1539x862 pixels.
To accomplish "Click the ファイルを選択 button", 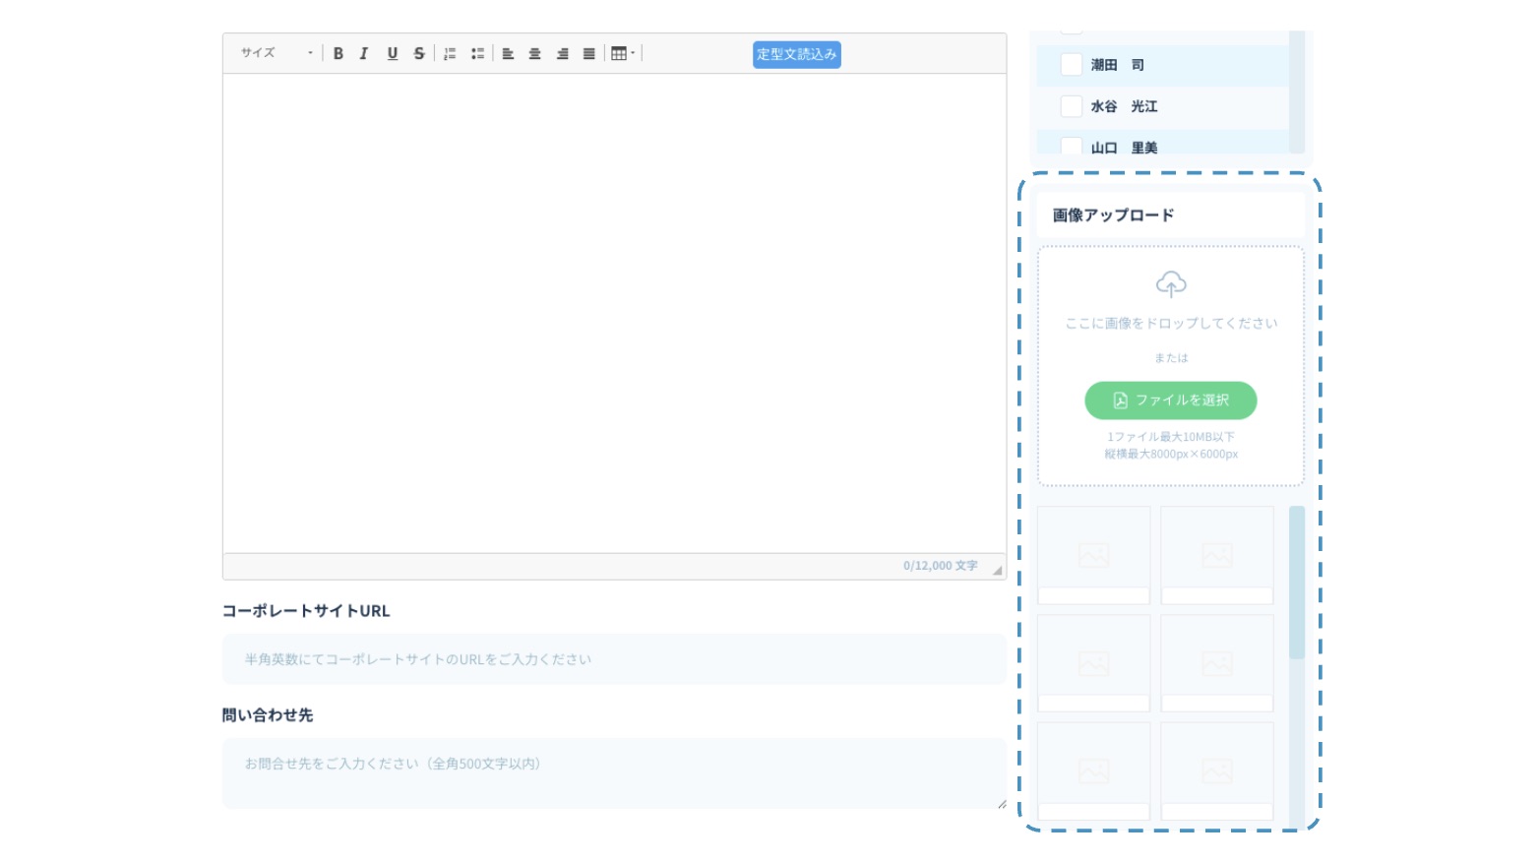I will coord(1170,400).
